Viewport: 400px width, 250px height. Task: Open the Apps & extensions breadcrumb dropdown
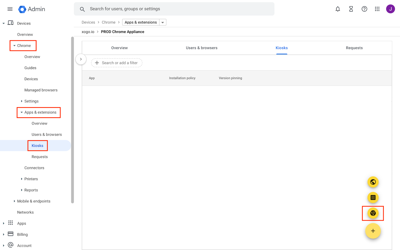[163, 22]
